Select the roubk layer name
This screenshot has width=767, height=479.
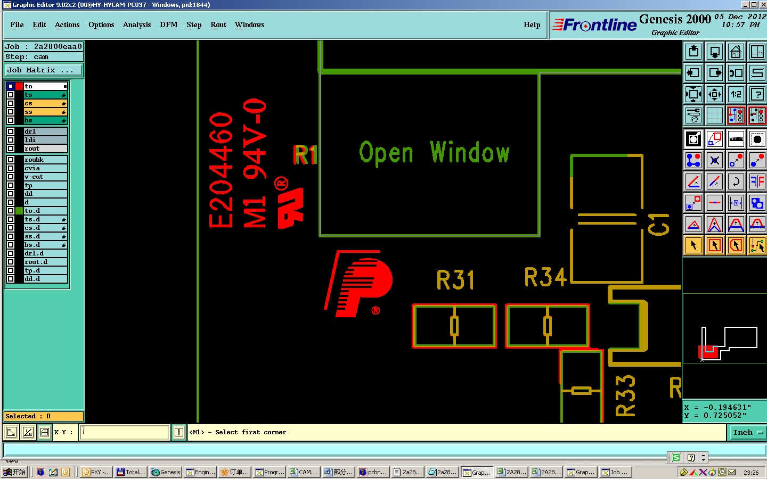[46, 160]
